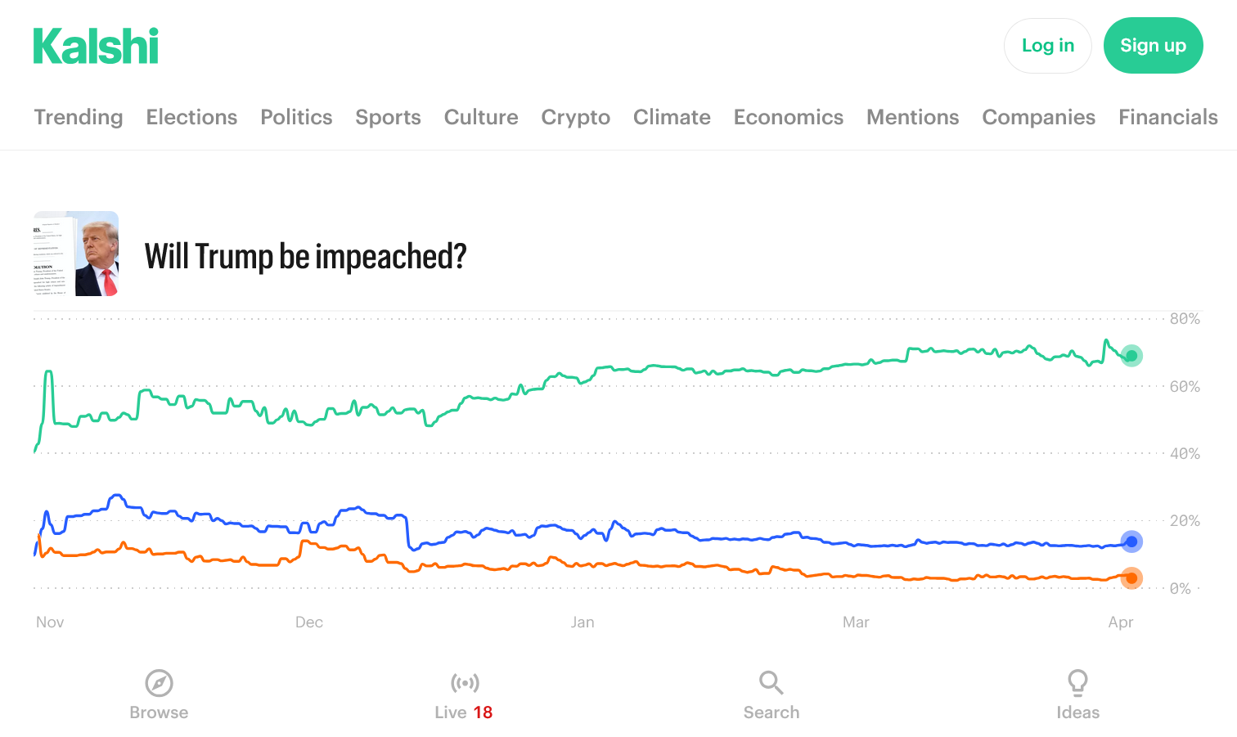
Task: Open the Politics category
Action: pyautogui.click(x=296, y=117)
